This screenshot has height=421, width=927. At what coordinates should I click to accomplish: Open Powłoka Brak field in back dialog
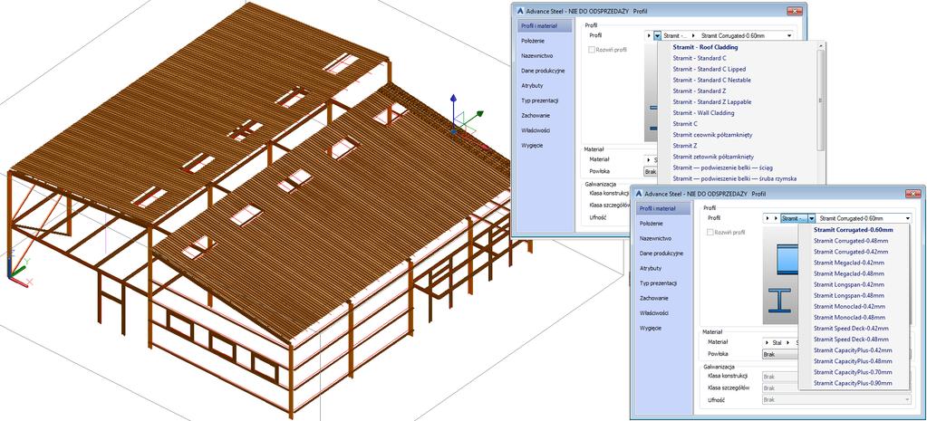(651, 171)
